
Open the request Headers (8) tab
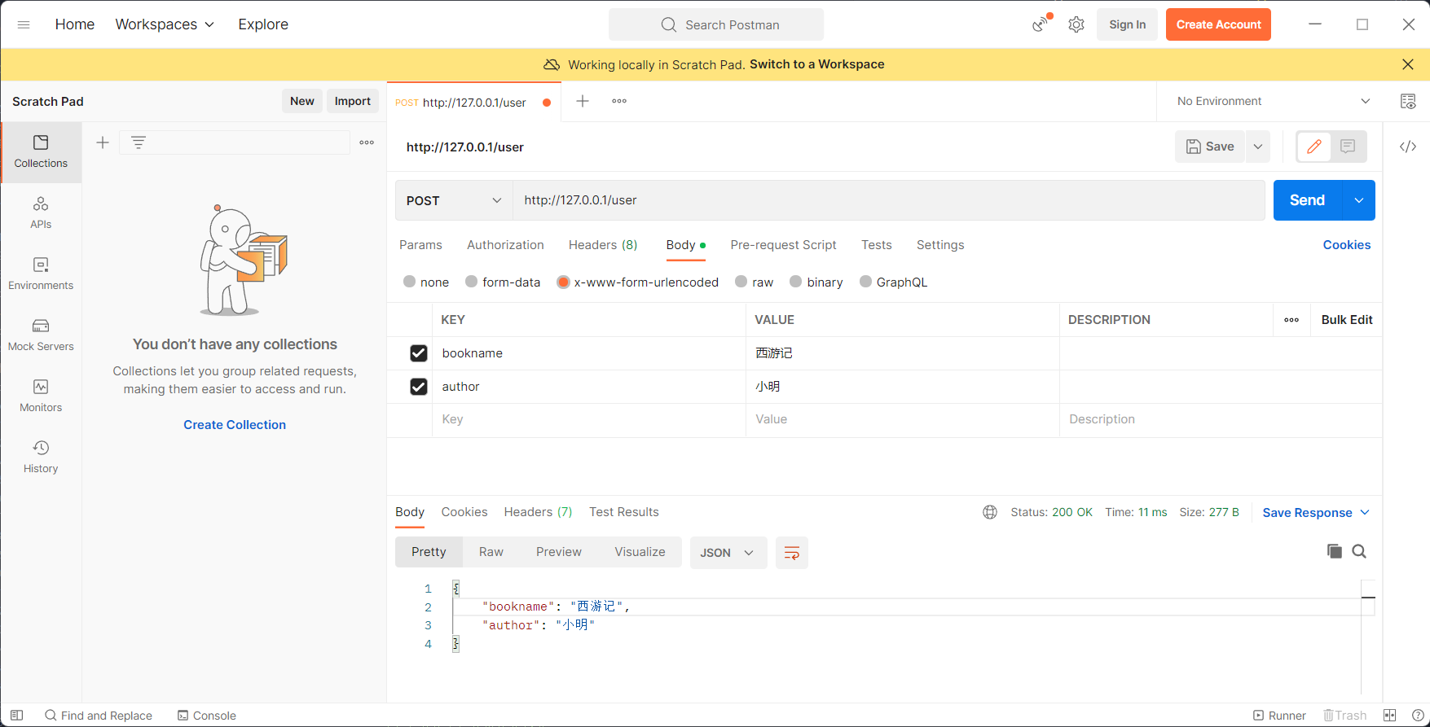pos(603,245)
